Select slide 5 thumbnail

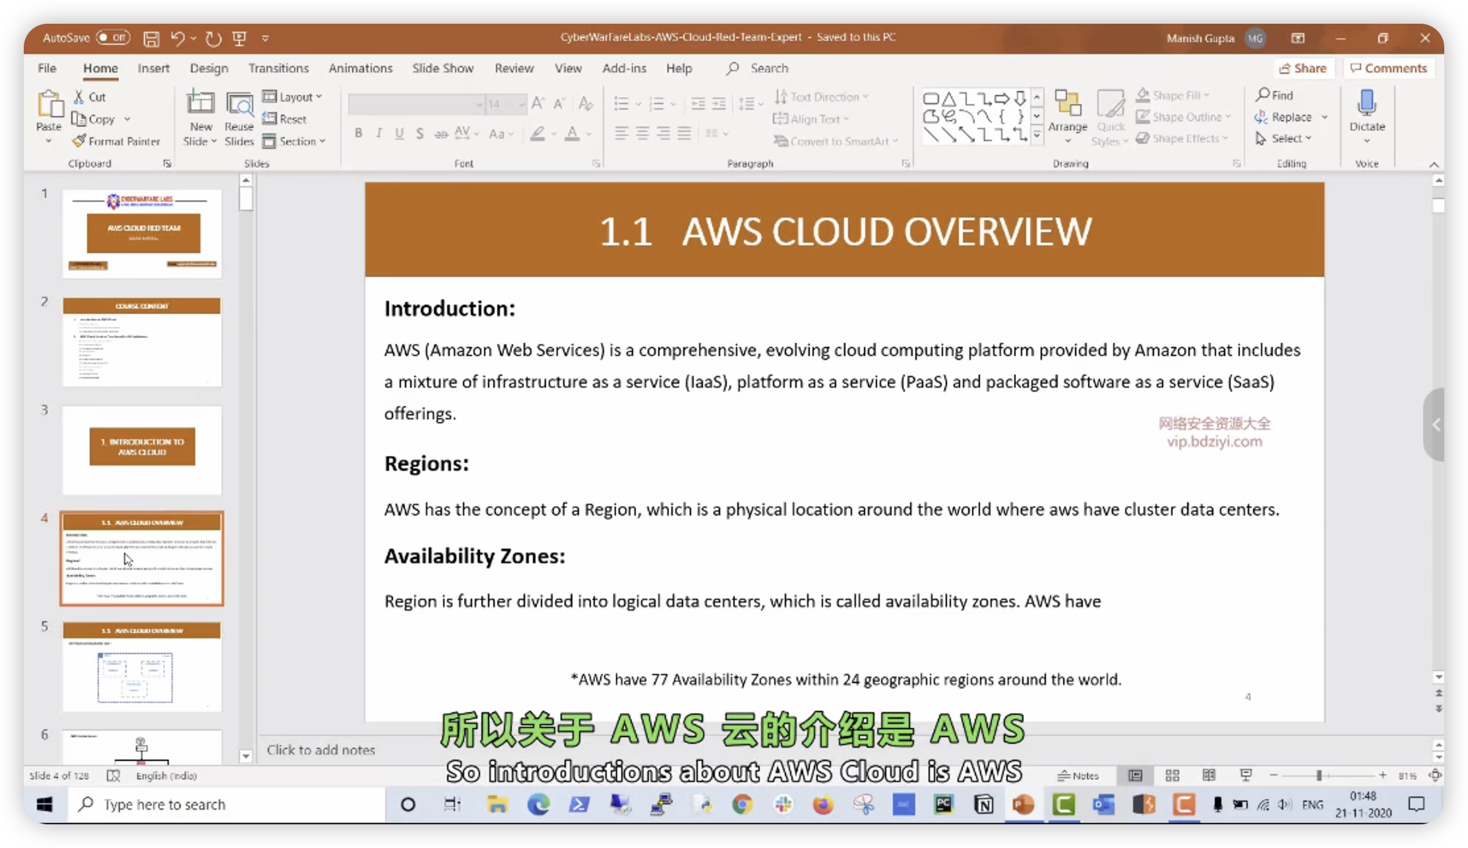pyautogui.click(x=142, y=667)
